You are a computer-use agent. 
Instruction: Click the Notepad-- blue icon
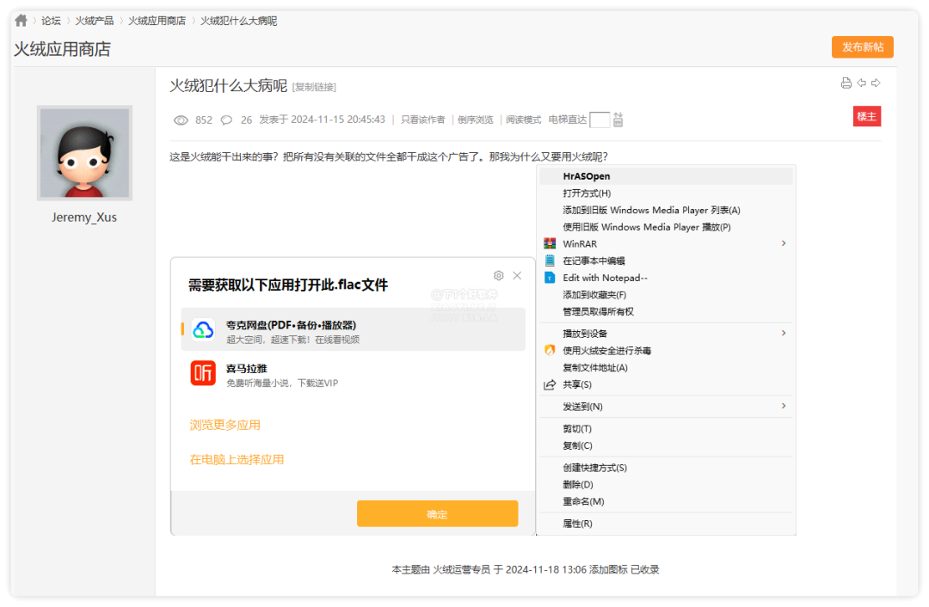550,278
